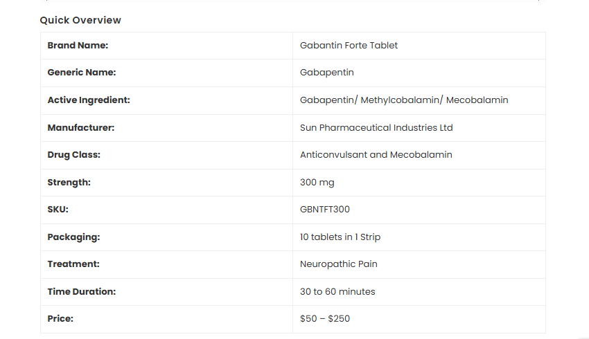Select the Time Duration label

81,292
